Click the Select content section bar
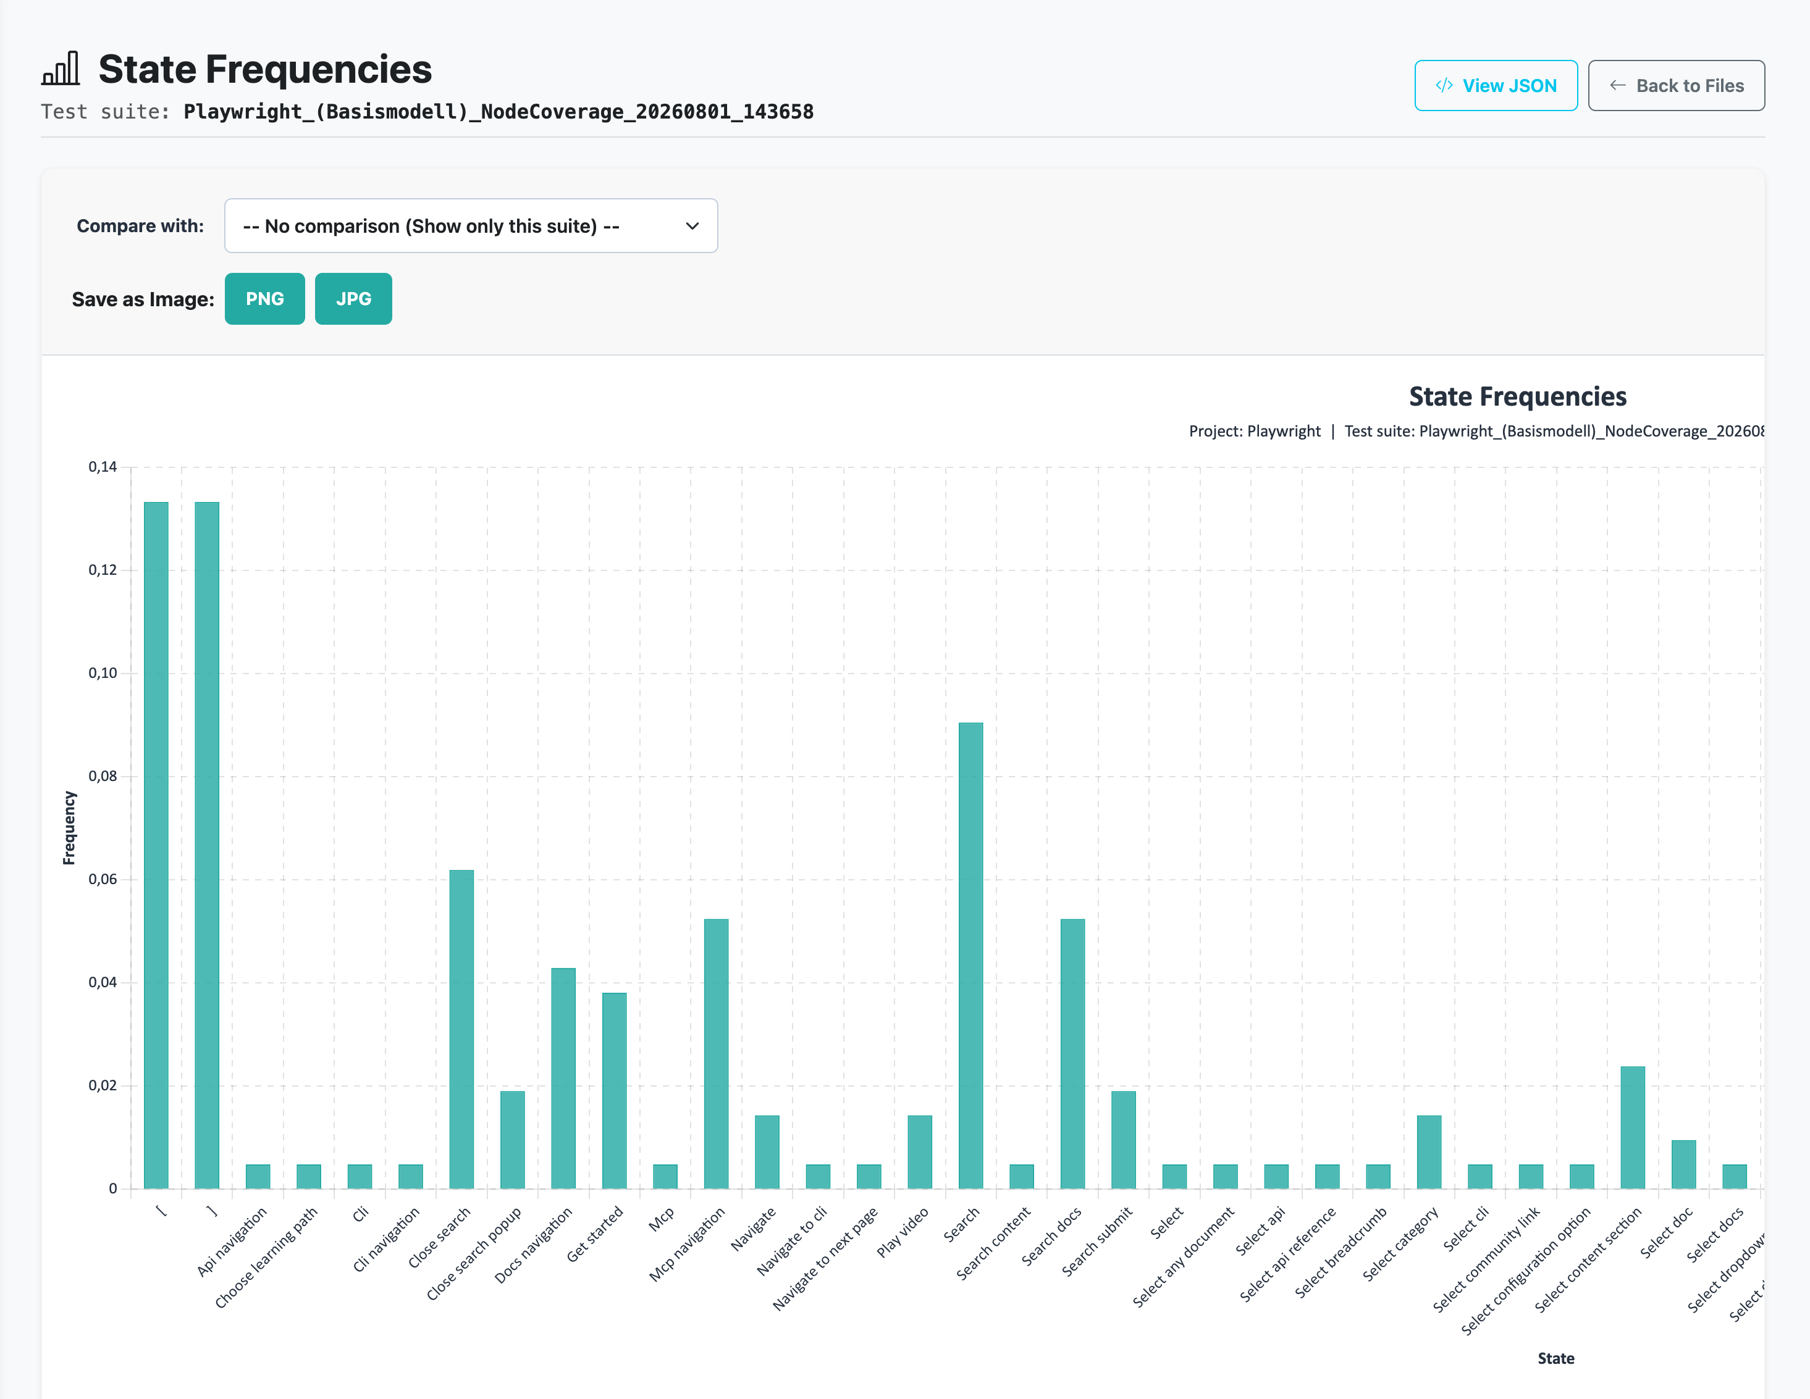This screenshot has width=1810, height=1399. click(x=1633, y=1127)
